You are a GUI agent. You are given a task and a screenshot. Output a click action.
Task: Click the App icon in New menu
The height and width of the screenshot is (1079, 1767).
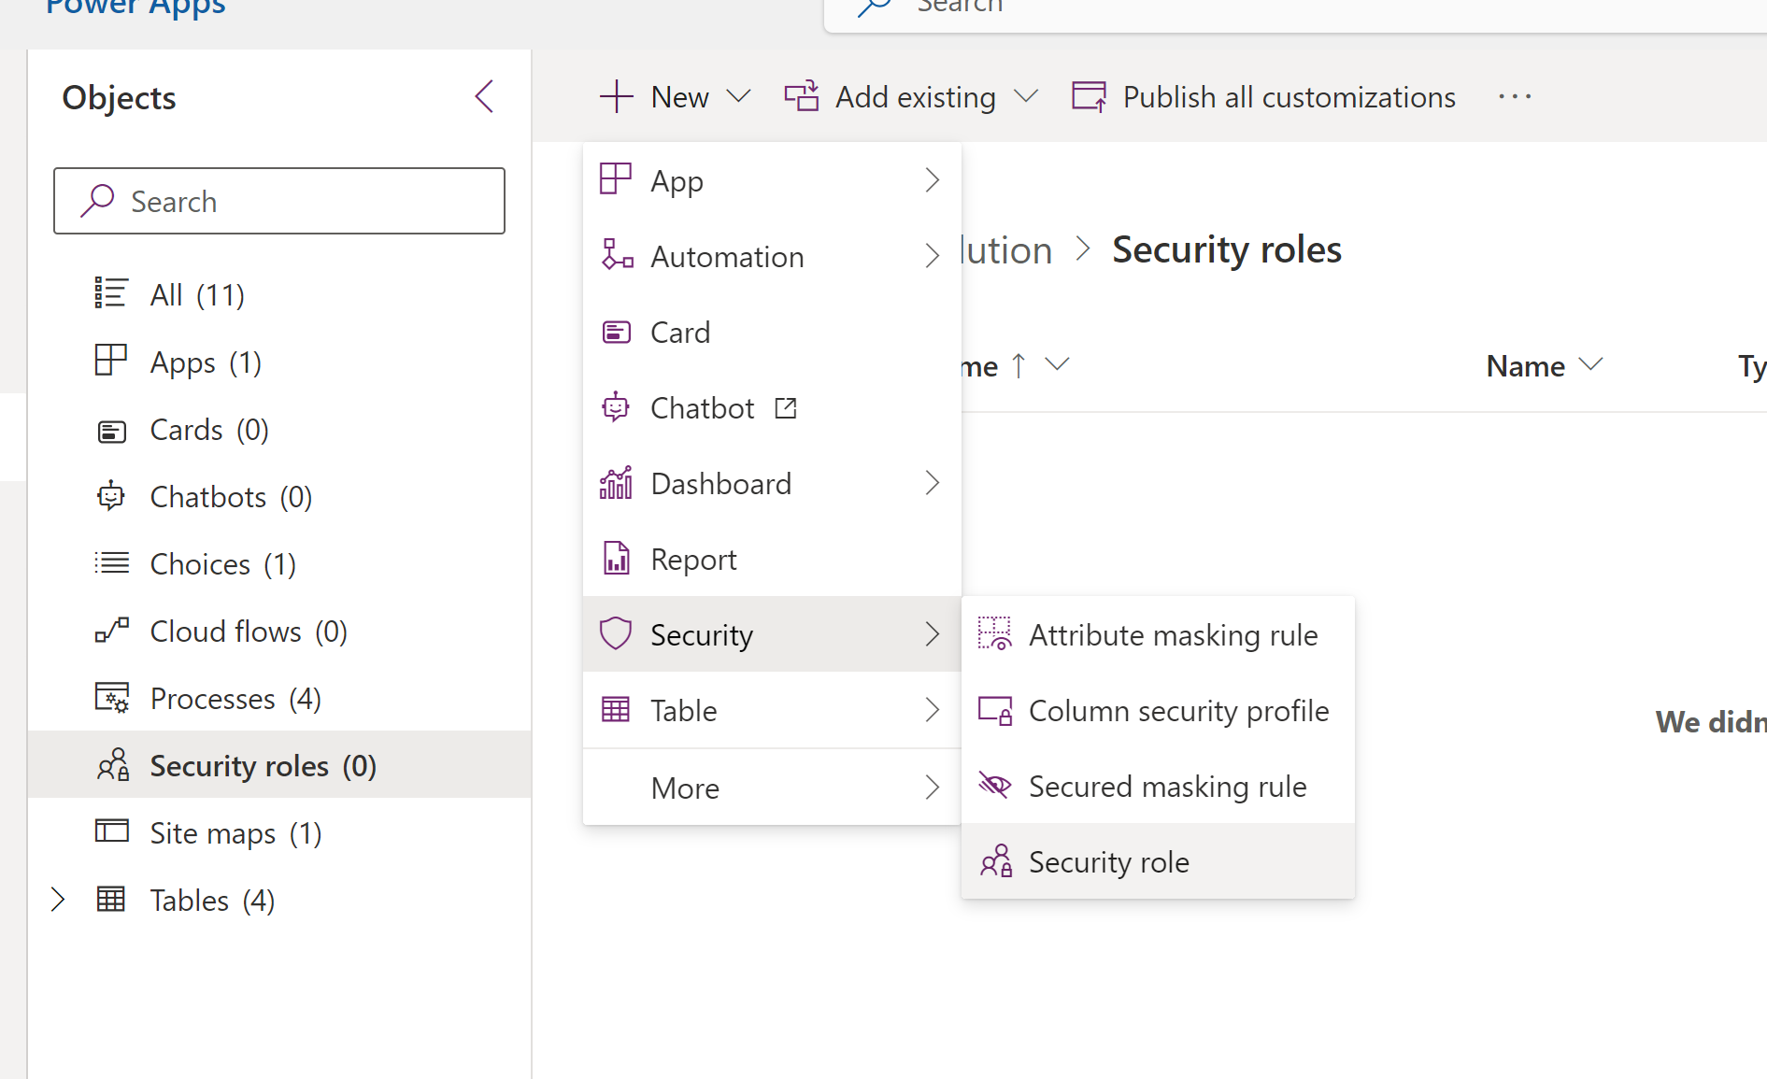[616, 178]
